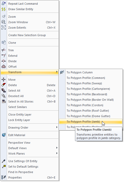This screenshot has width=126, height=184.
Task: Select To Polygon Profile (Baseboard)
Action: [91, 94]
